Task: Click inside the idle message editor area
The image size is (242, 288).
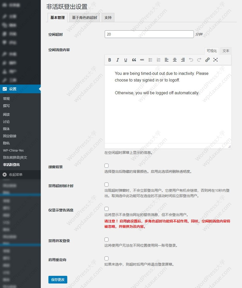Action: (x=168, y=104)
